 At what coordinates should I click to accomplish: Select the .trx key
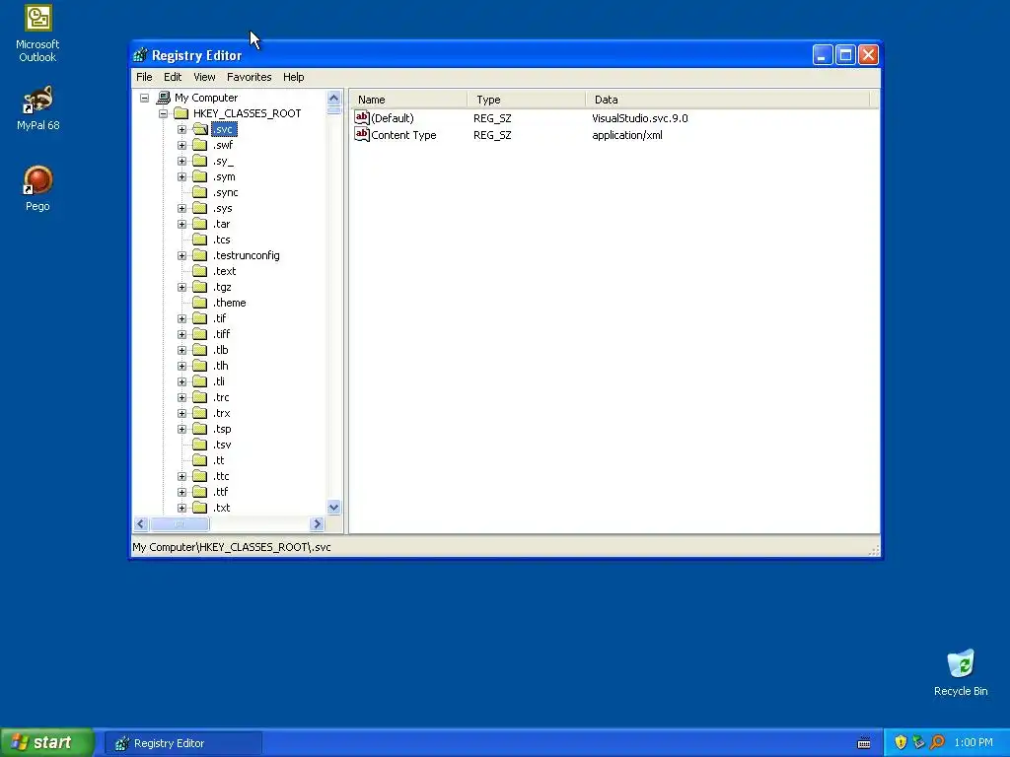[222, 413]
